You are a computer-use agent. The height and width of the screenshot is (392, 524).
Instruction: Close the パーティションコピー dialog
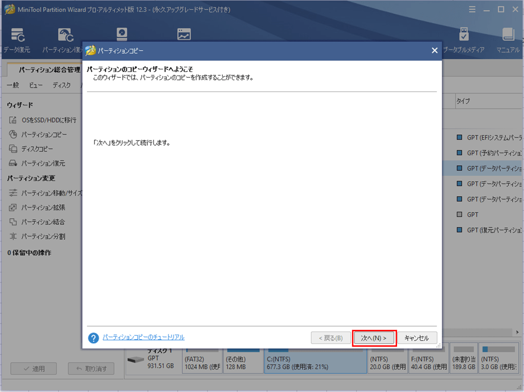point(435,50)
